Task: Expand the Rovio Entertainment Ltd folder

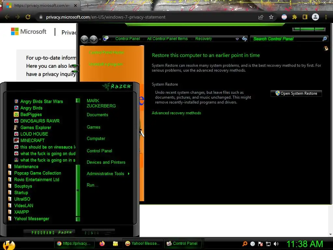Action: 33,180
